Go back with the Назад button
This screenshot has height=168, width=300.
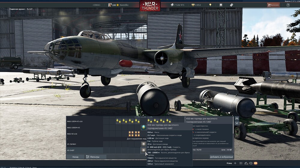(75, 157)
